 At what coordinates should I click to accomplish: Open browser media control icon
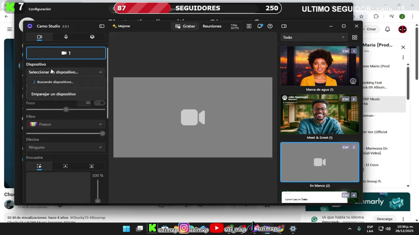point(392,16)
